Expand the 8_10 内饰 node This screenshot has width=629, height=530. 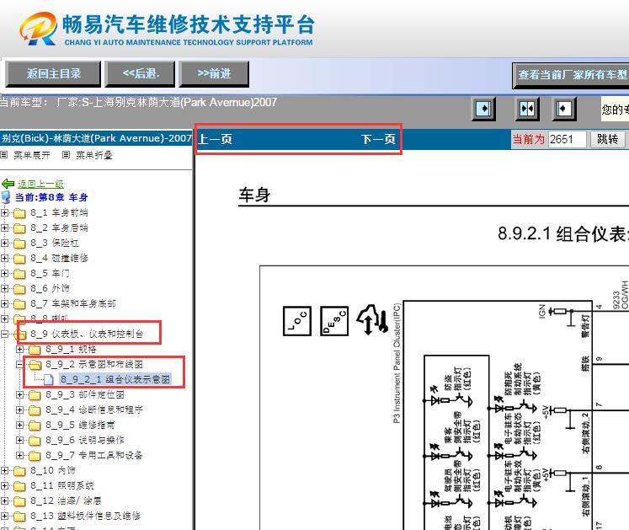click(4, 470)
